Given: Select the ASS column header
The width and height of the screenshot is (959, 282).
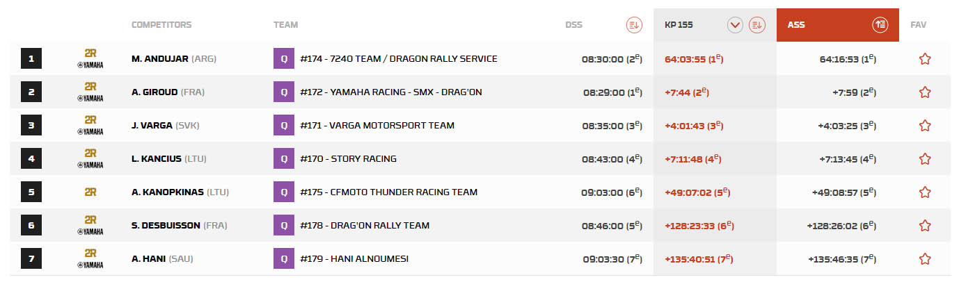Looking at the screenshot, I should pos(797,25).
